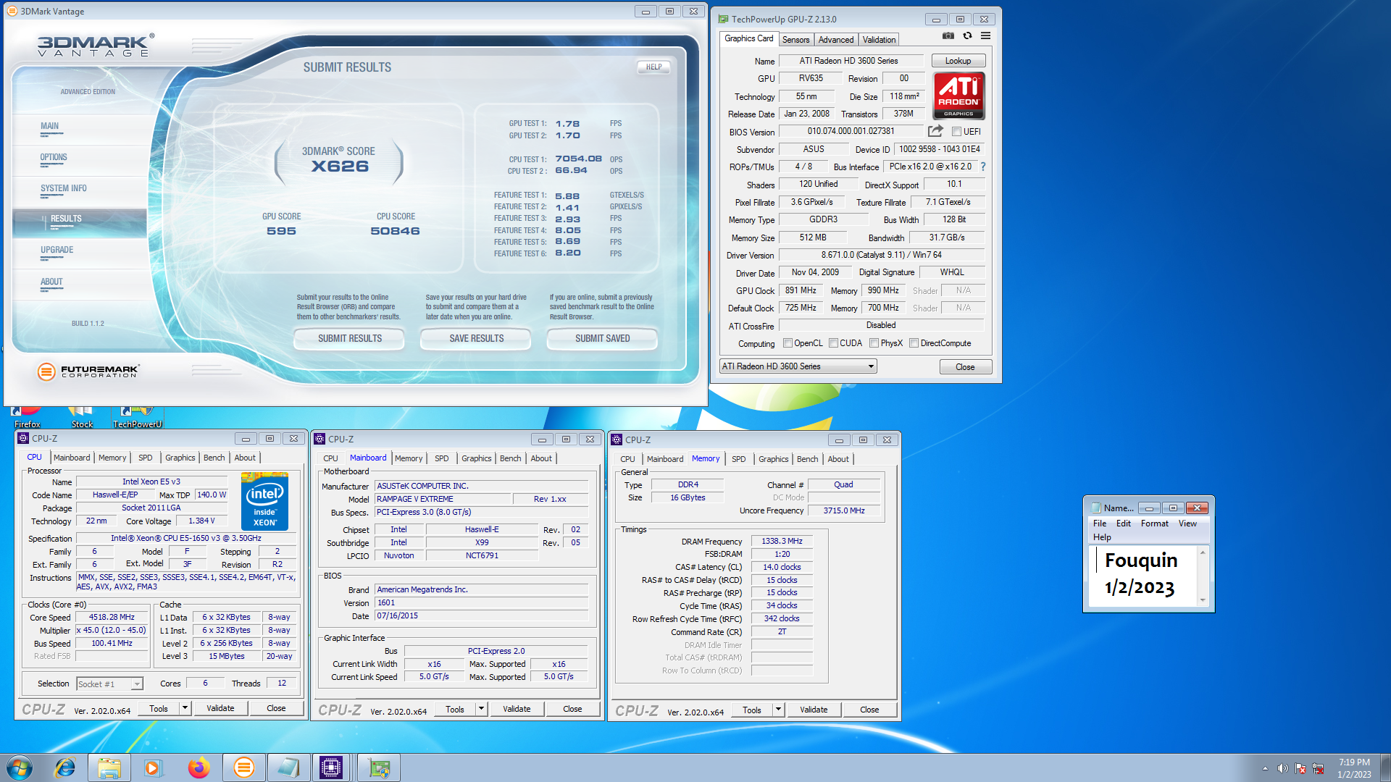The image size is (1391, 782).
Task: Click the network tray icon
Action: [x=1318, y=768]
